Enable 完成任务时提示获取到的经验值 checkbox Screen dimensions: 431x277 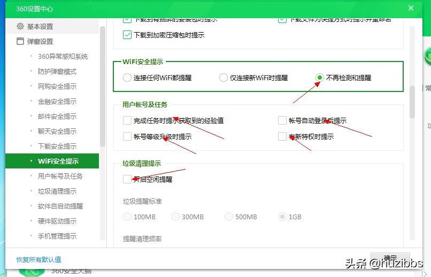point(127,120)
